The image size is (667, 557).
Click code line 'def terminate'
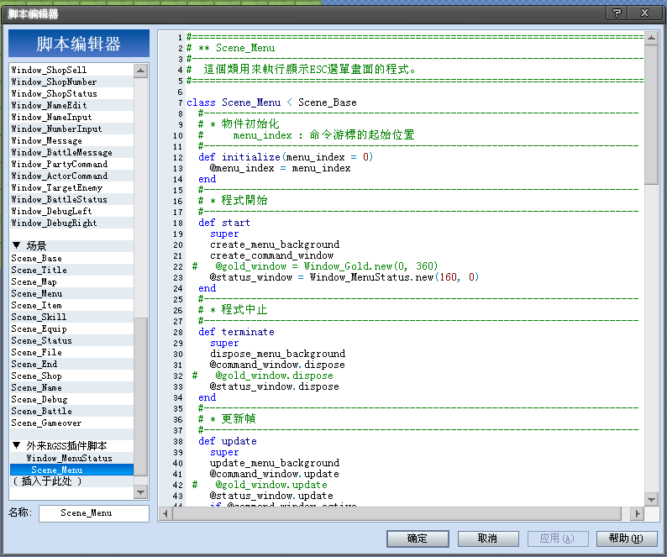pos(236,332)
